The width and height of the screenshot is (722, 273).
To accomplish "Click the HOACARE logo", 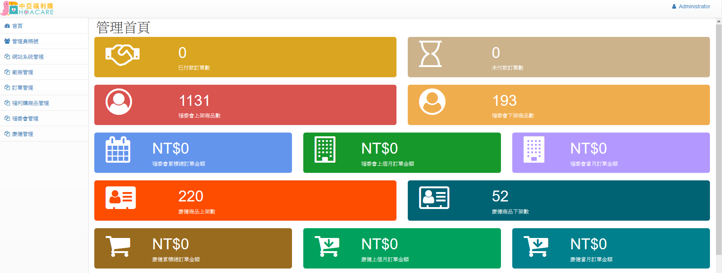I will coord(27,9).
